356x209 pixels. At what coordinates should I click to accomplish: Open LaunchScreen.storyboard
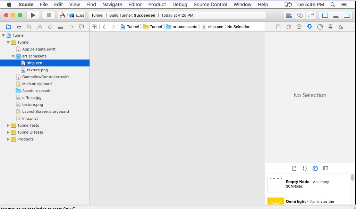pyautogui.click(x=45, y=111)
